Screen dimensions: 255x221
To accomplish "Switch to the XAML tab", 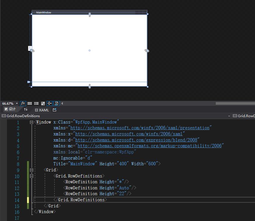I will pyautogui.click(x=42, y=110).
